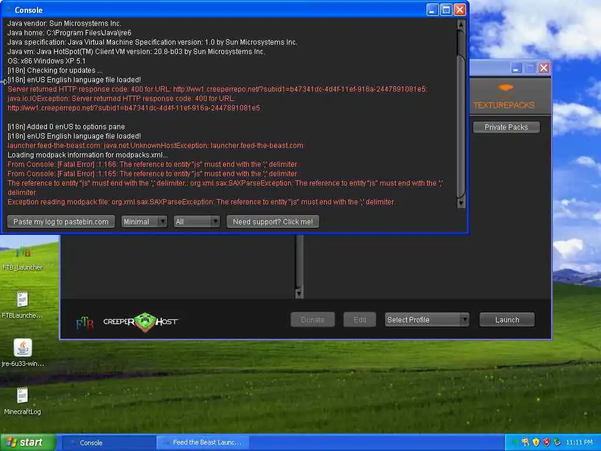Switch to Console taskbar item
Viewport: 601px width, 451px height.
pos(109,443)
